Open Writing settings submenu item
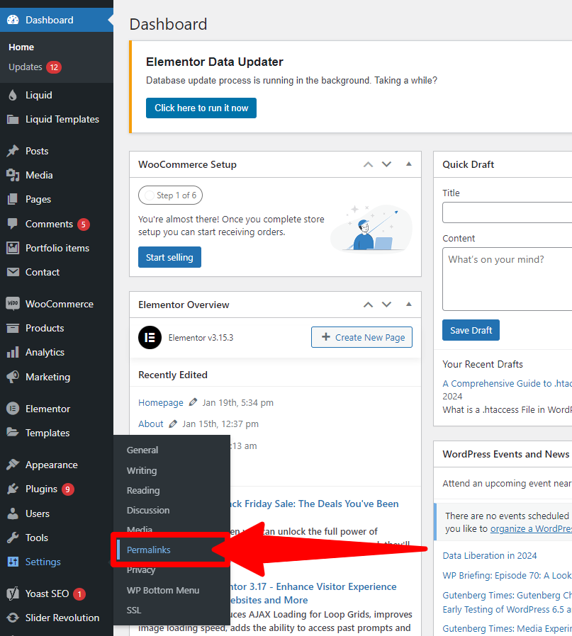The width and height of the screenshot is (572, 636). click(x=142, y=470)
